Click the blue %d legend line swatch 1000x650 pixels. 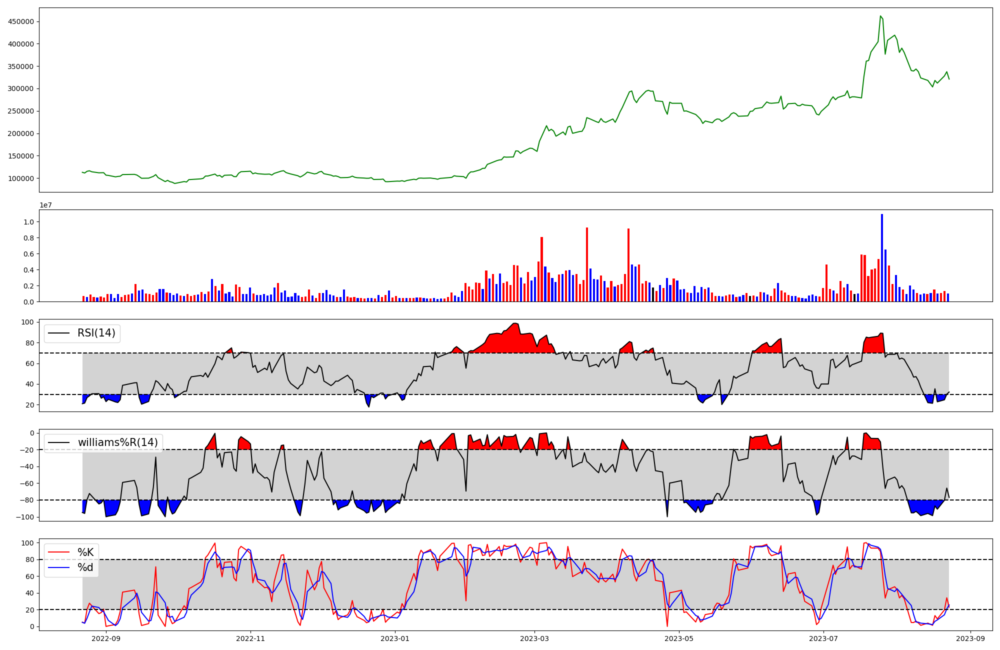pos(58,567)
